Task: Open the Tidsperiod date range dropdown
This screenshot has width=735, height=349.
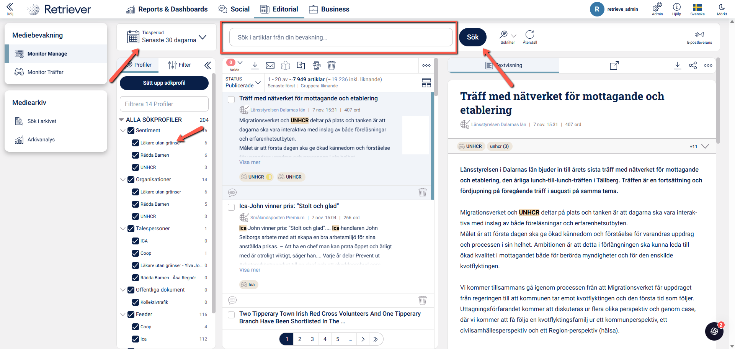Action: [167, 37]
